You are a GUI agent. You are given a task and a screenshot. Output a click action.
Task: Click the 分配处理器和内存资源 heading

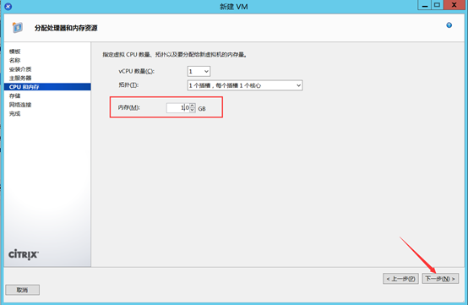[66, 28]
